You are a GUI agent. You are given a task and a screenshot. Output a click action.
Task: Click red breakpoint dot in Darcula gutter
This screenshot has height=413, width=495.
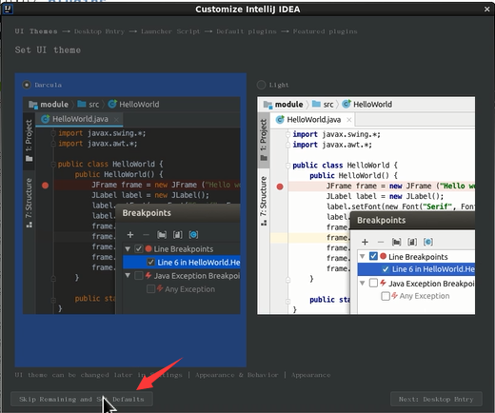pyautogui.click(x=46, y=186)
